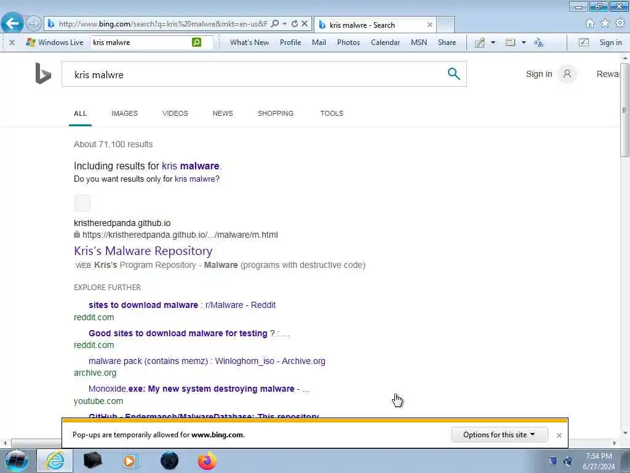
Task: Open 'Good sites to download malware for testing'
Action: tap(189, 333)
